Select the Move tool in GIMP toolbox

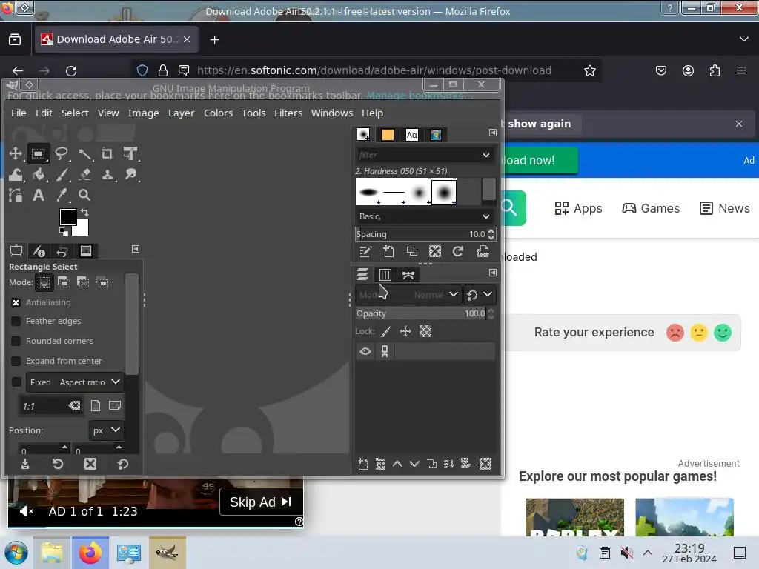(x=16, y=154)
